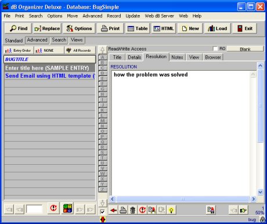Open the Notes record tab

(177, 57)
